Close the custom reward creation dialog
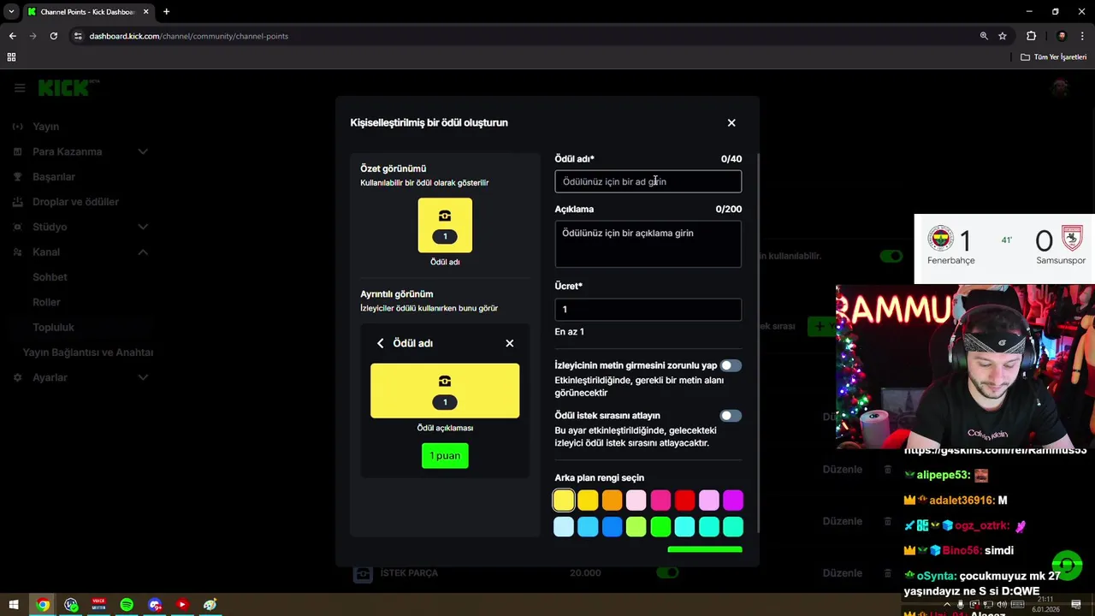 point(731,122)
